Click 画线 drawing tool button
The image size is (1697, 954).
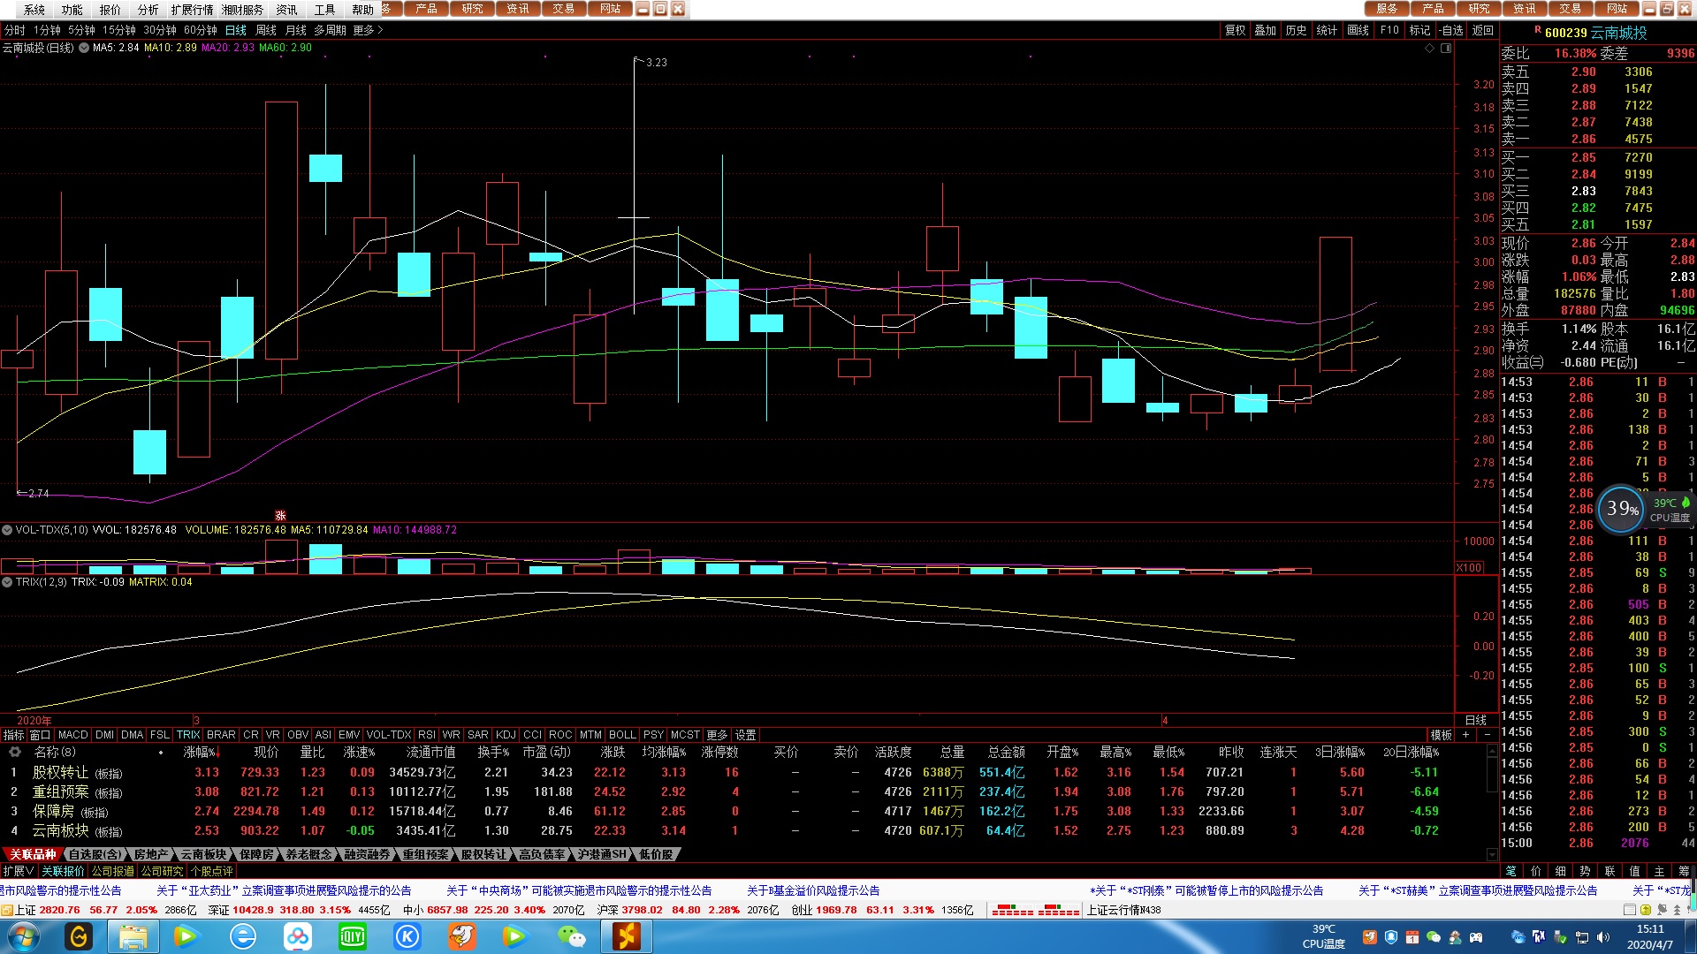1358,30
